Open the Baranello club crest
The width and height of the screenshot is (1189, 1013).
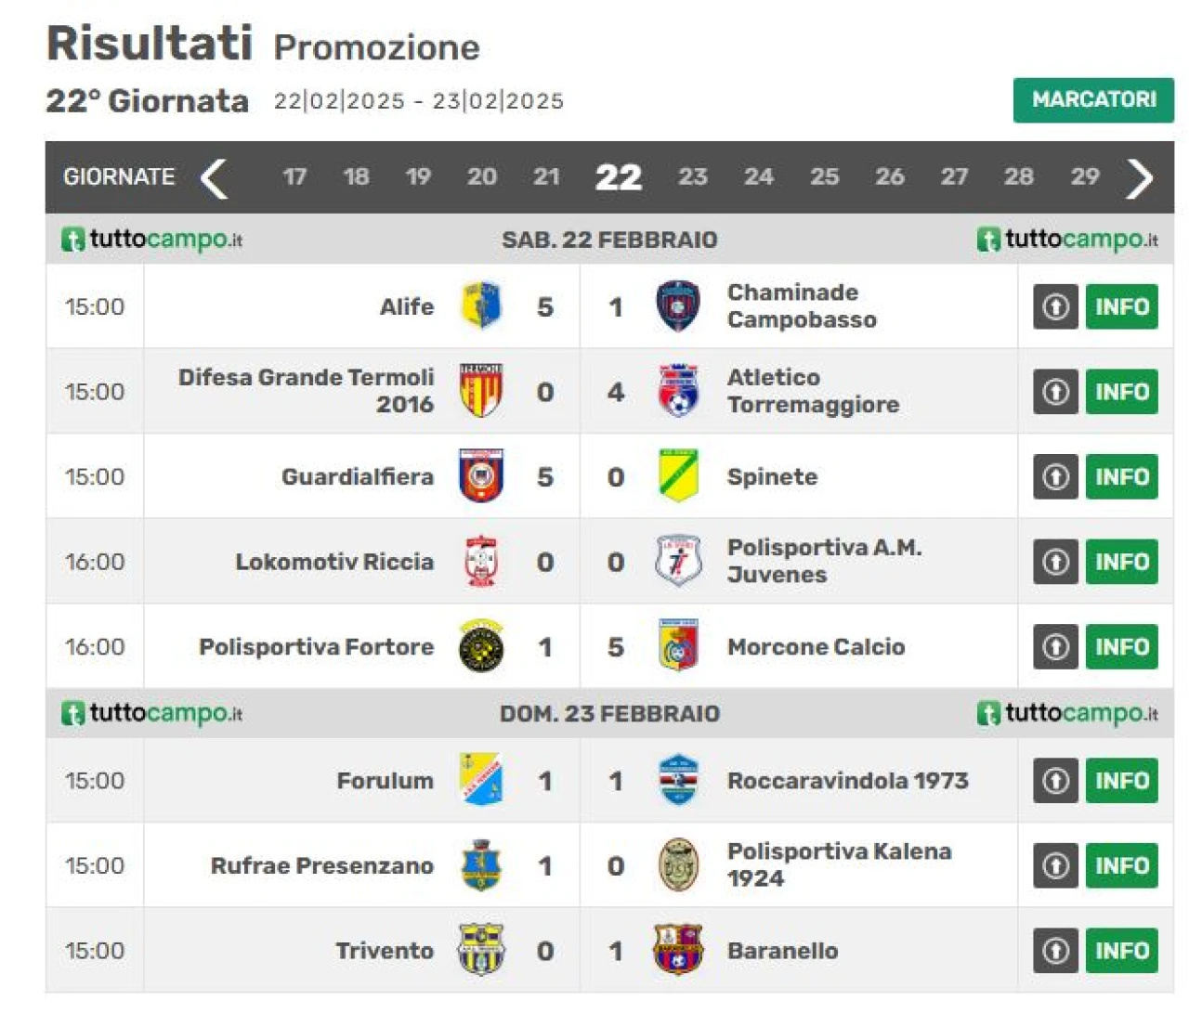coord(678,950)
